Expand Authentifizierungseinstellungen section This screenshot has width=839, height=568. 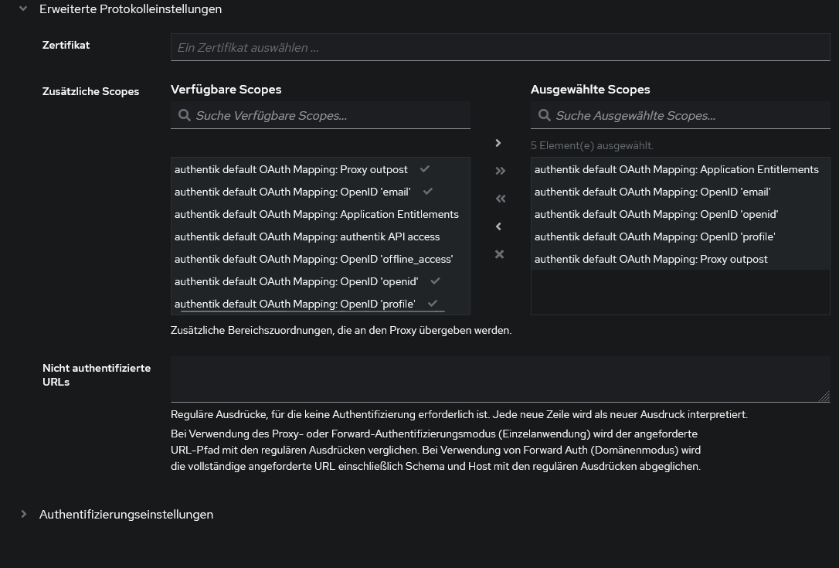pyautogui.click(x=23, y=514)
